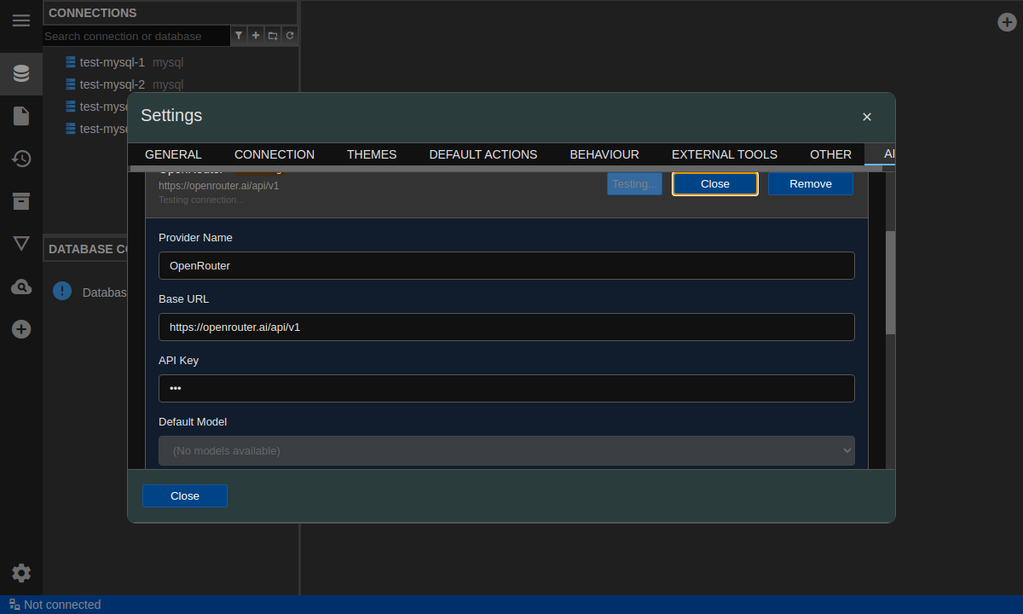Expand the Default Model dropdown
Screen dimensions: 1023x614
click(x=506, y=450)
